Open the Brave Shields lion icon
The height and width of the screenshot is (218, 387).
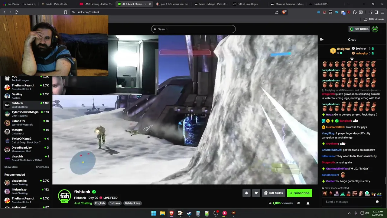point(284,12)
